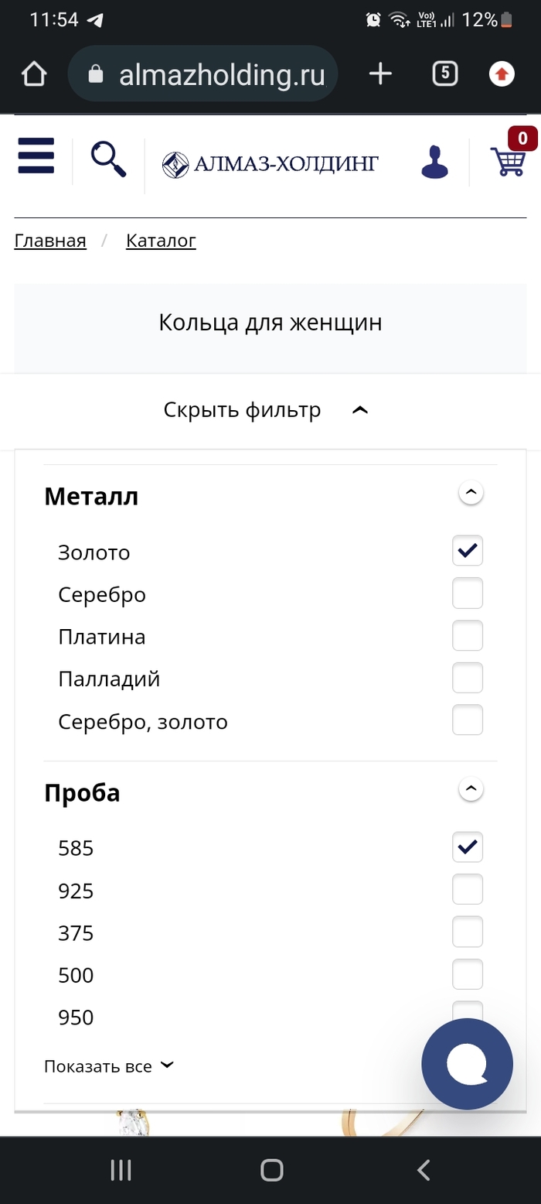Image resolution: width=541 pixels, height=1204 pixels.
Task: Tap the browser home icon
Action: [34, 74]
